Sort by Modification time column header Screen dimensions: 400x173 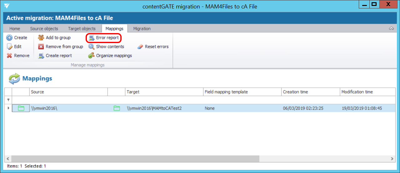[367, 92]
